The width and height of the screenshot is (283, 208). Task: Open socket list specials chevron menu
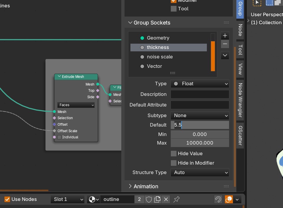point(225,55)
